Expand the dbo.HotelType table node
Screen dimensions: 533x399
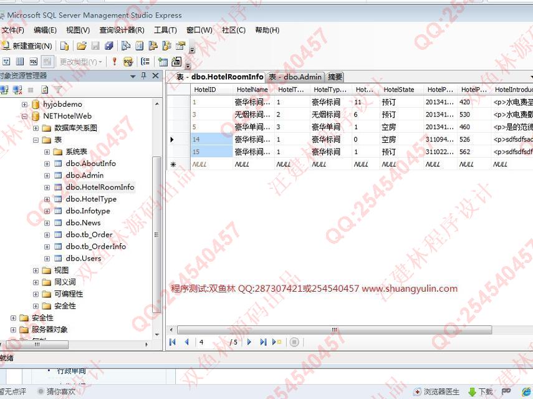coord(47,199)
